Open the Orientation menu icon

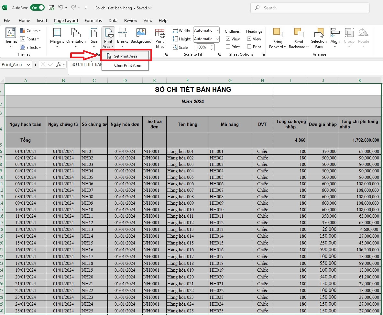76,33
